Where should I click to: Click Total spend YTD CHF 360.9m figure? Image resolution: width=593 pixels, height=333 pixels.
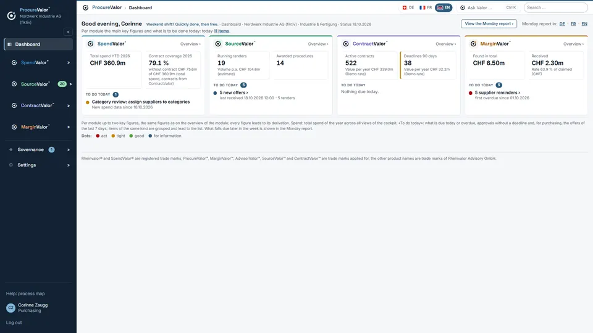pyautogui.click(x=107, y=63)
